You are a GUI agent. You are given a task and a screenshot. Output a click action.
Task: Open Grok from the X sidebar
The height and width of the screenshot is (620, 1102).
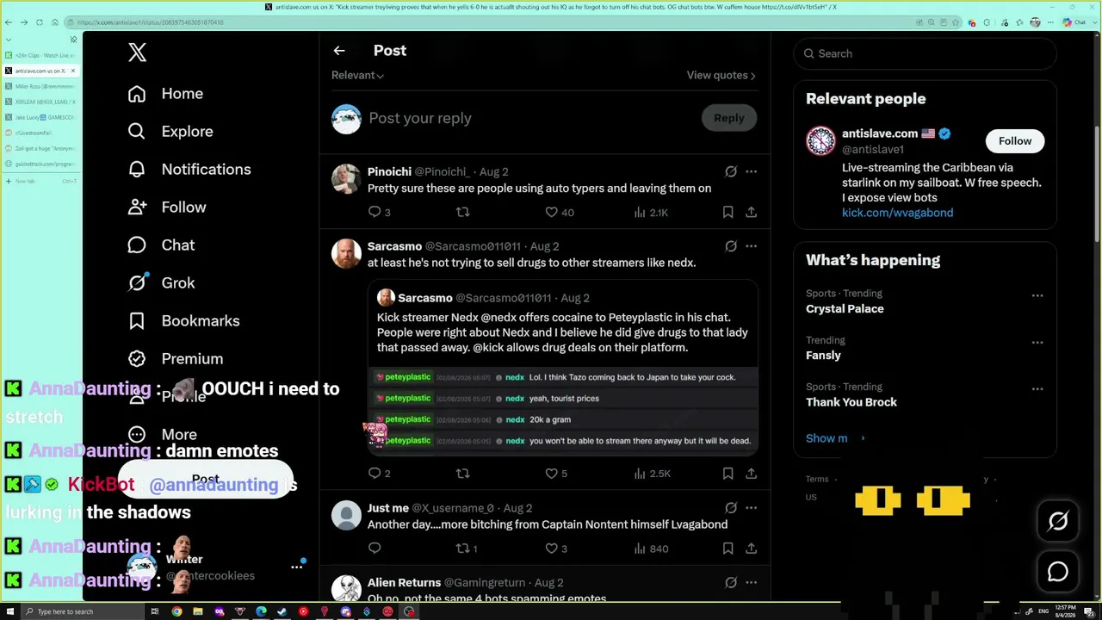[161, 283]
